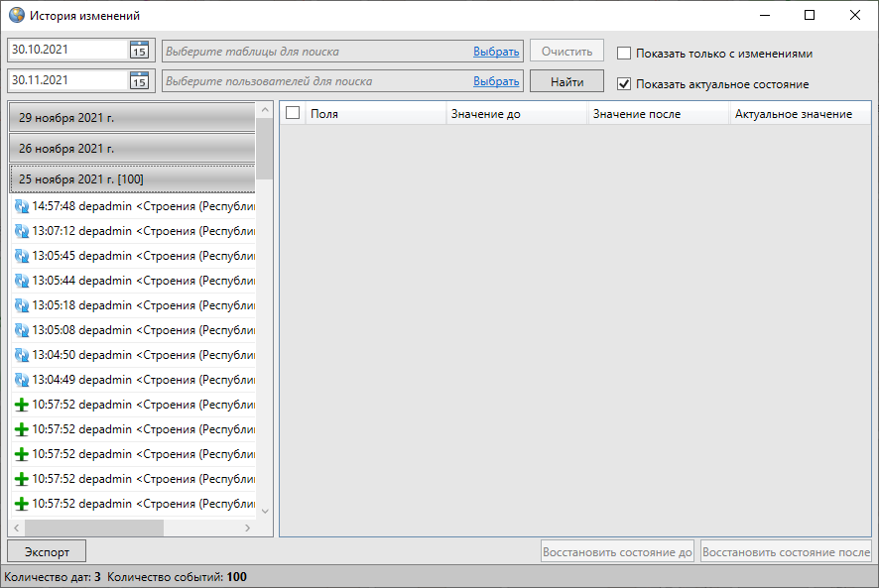The image size is (879, 588).
Task: Uncheck 'Показать актуальное состояние' checkbox
Action: [x=624, y=84]
